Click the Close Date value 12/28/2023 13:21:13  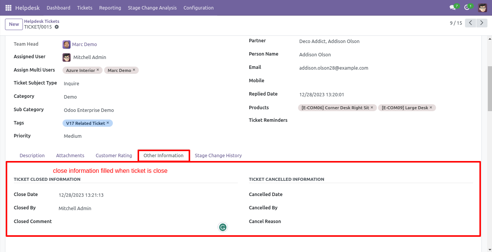[81, 195]
